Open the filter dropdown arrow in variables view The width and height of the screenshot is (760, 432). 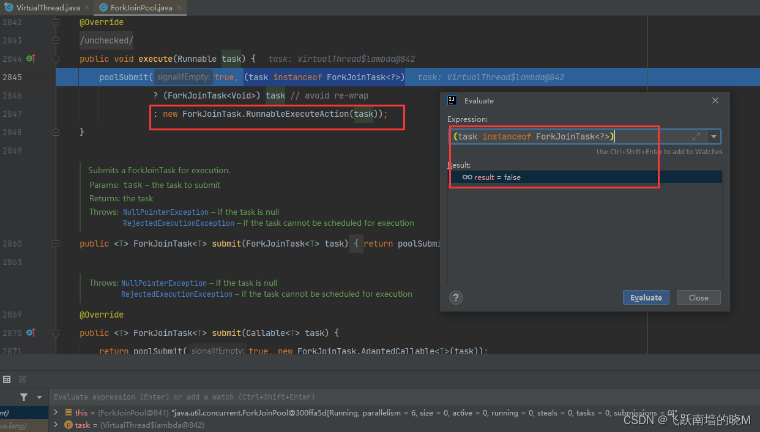click(x=40, y=397)
